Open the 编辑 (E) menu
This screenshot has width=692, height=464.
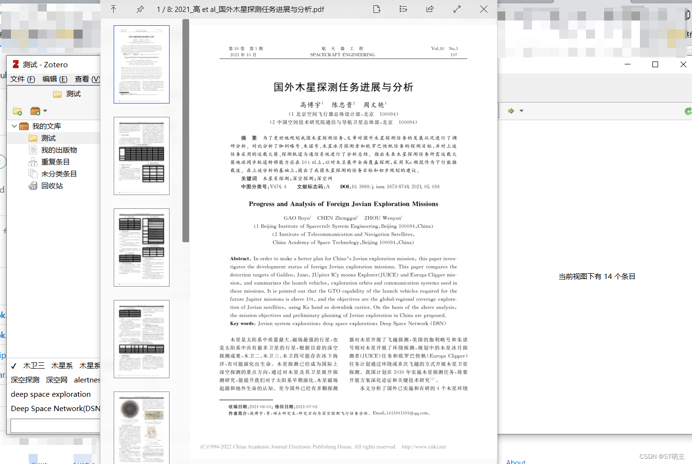click(55, 79)
